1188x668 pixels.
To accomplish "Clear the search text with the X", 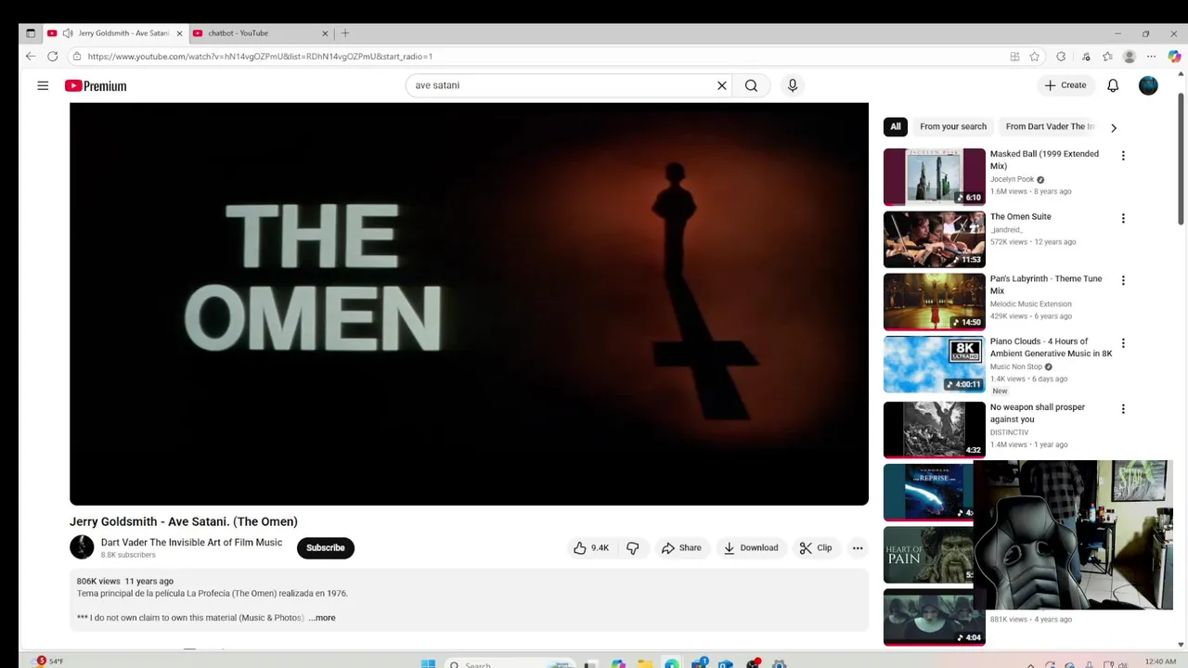I will pos(721,85).
